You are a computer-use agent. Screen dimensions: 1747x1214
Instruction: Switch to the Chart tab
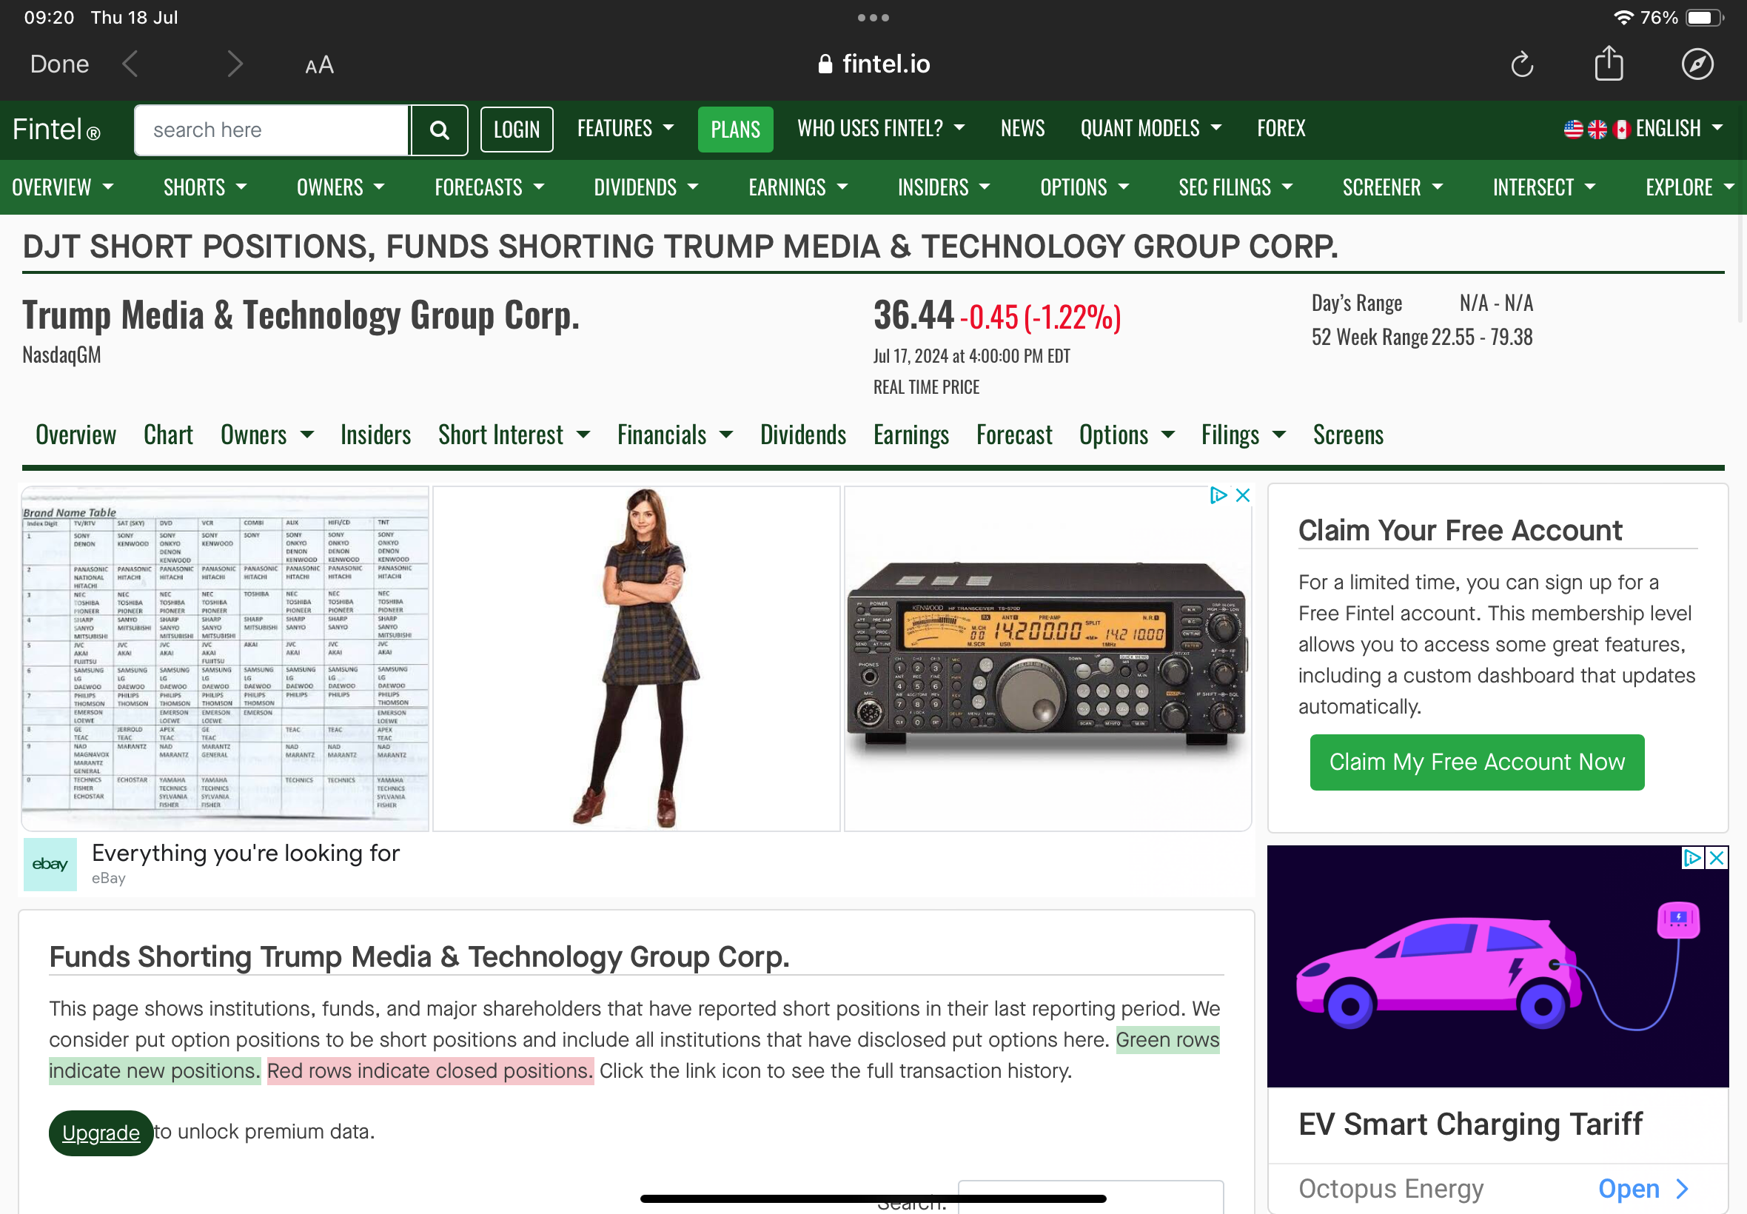168,435
